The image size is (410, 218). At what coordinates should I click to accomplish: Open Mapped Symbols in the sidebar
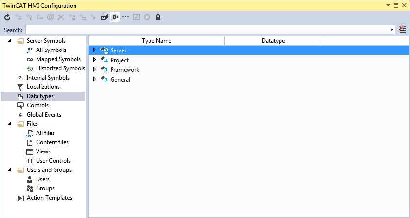click(58, 59)
